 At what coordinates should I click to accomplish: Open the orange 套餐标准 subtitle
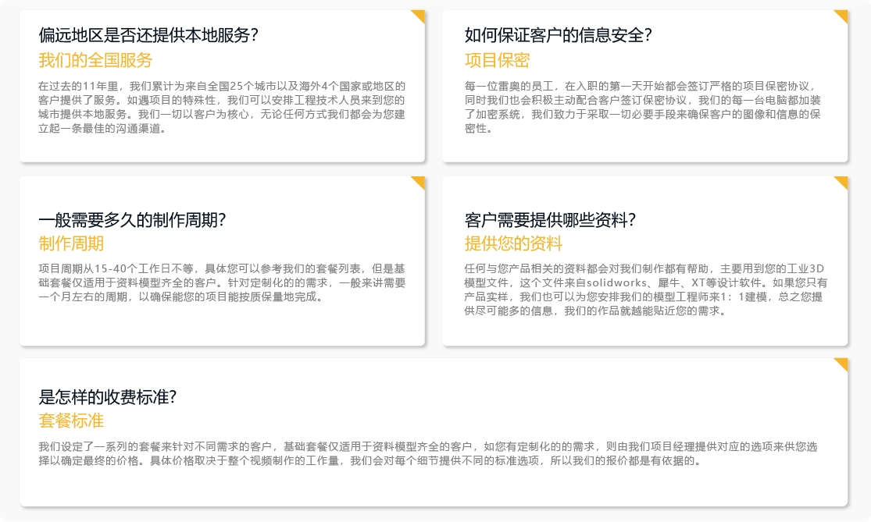click(x=71, y=421)
